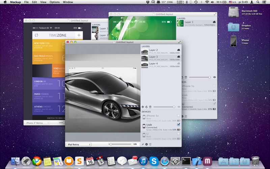Click the layer opacity slider in front window
Image resolution: width=270 pixels, height=169 pixels.
(164, 107)
